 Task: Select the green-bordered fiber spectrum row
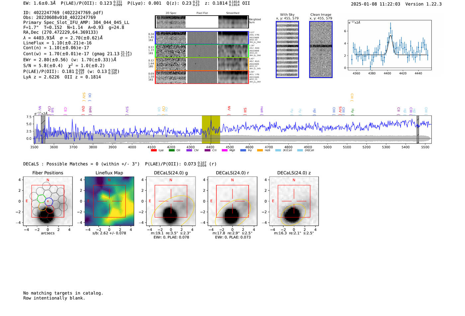coord(202,51)
